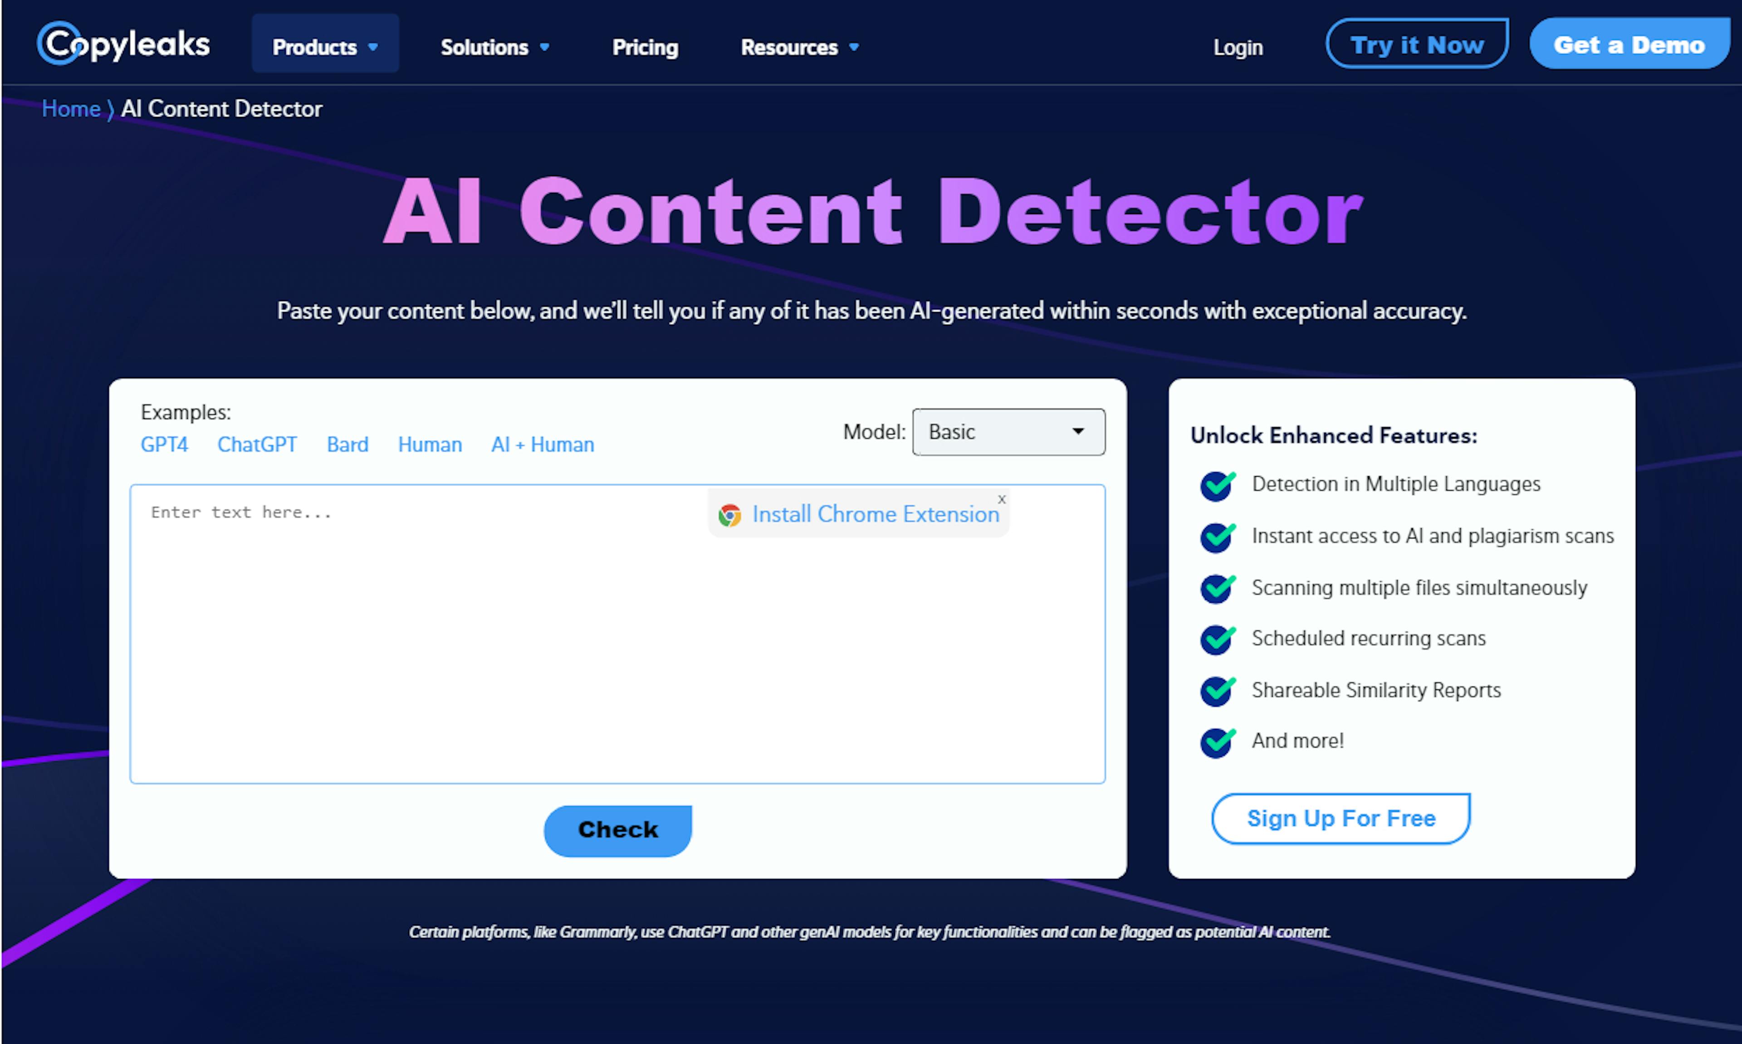Click the GPT4 example link
The image size is (1742, 1044).
[164, 444]
